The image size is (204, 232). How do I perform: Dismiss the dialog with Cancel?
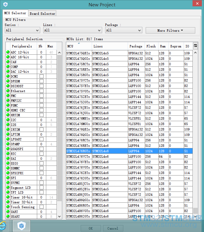(x=113, y=228)
